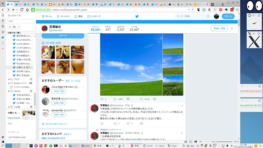This screenshot has width=263, height=148.
Task: Click the @fukazawas handle under profile name
Action: 56,30
